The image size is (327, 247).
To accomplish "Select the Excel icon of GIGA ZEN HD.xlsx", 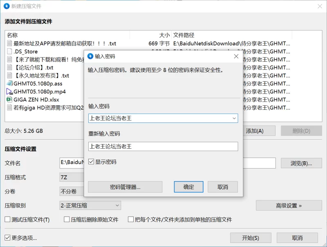I will click(x=9, y=100).
